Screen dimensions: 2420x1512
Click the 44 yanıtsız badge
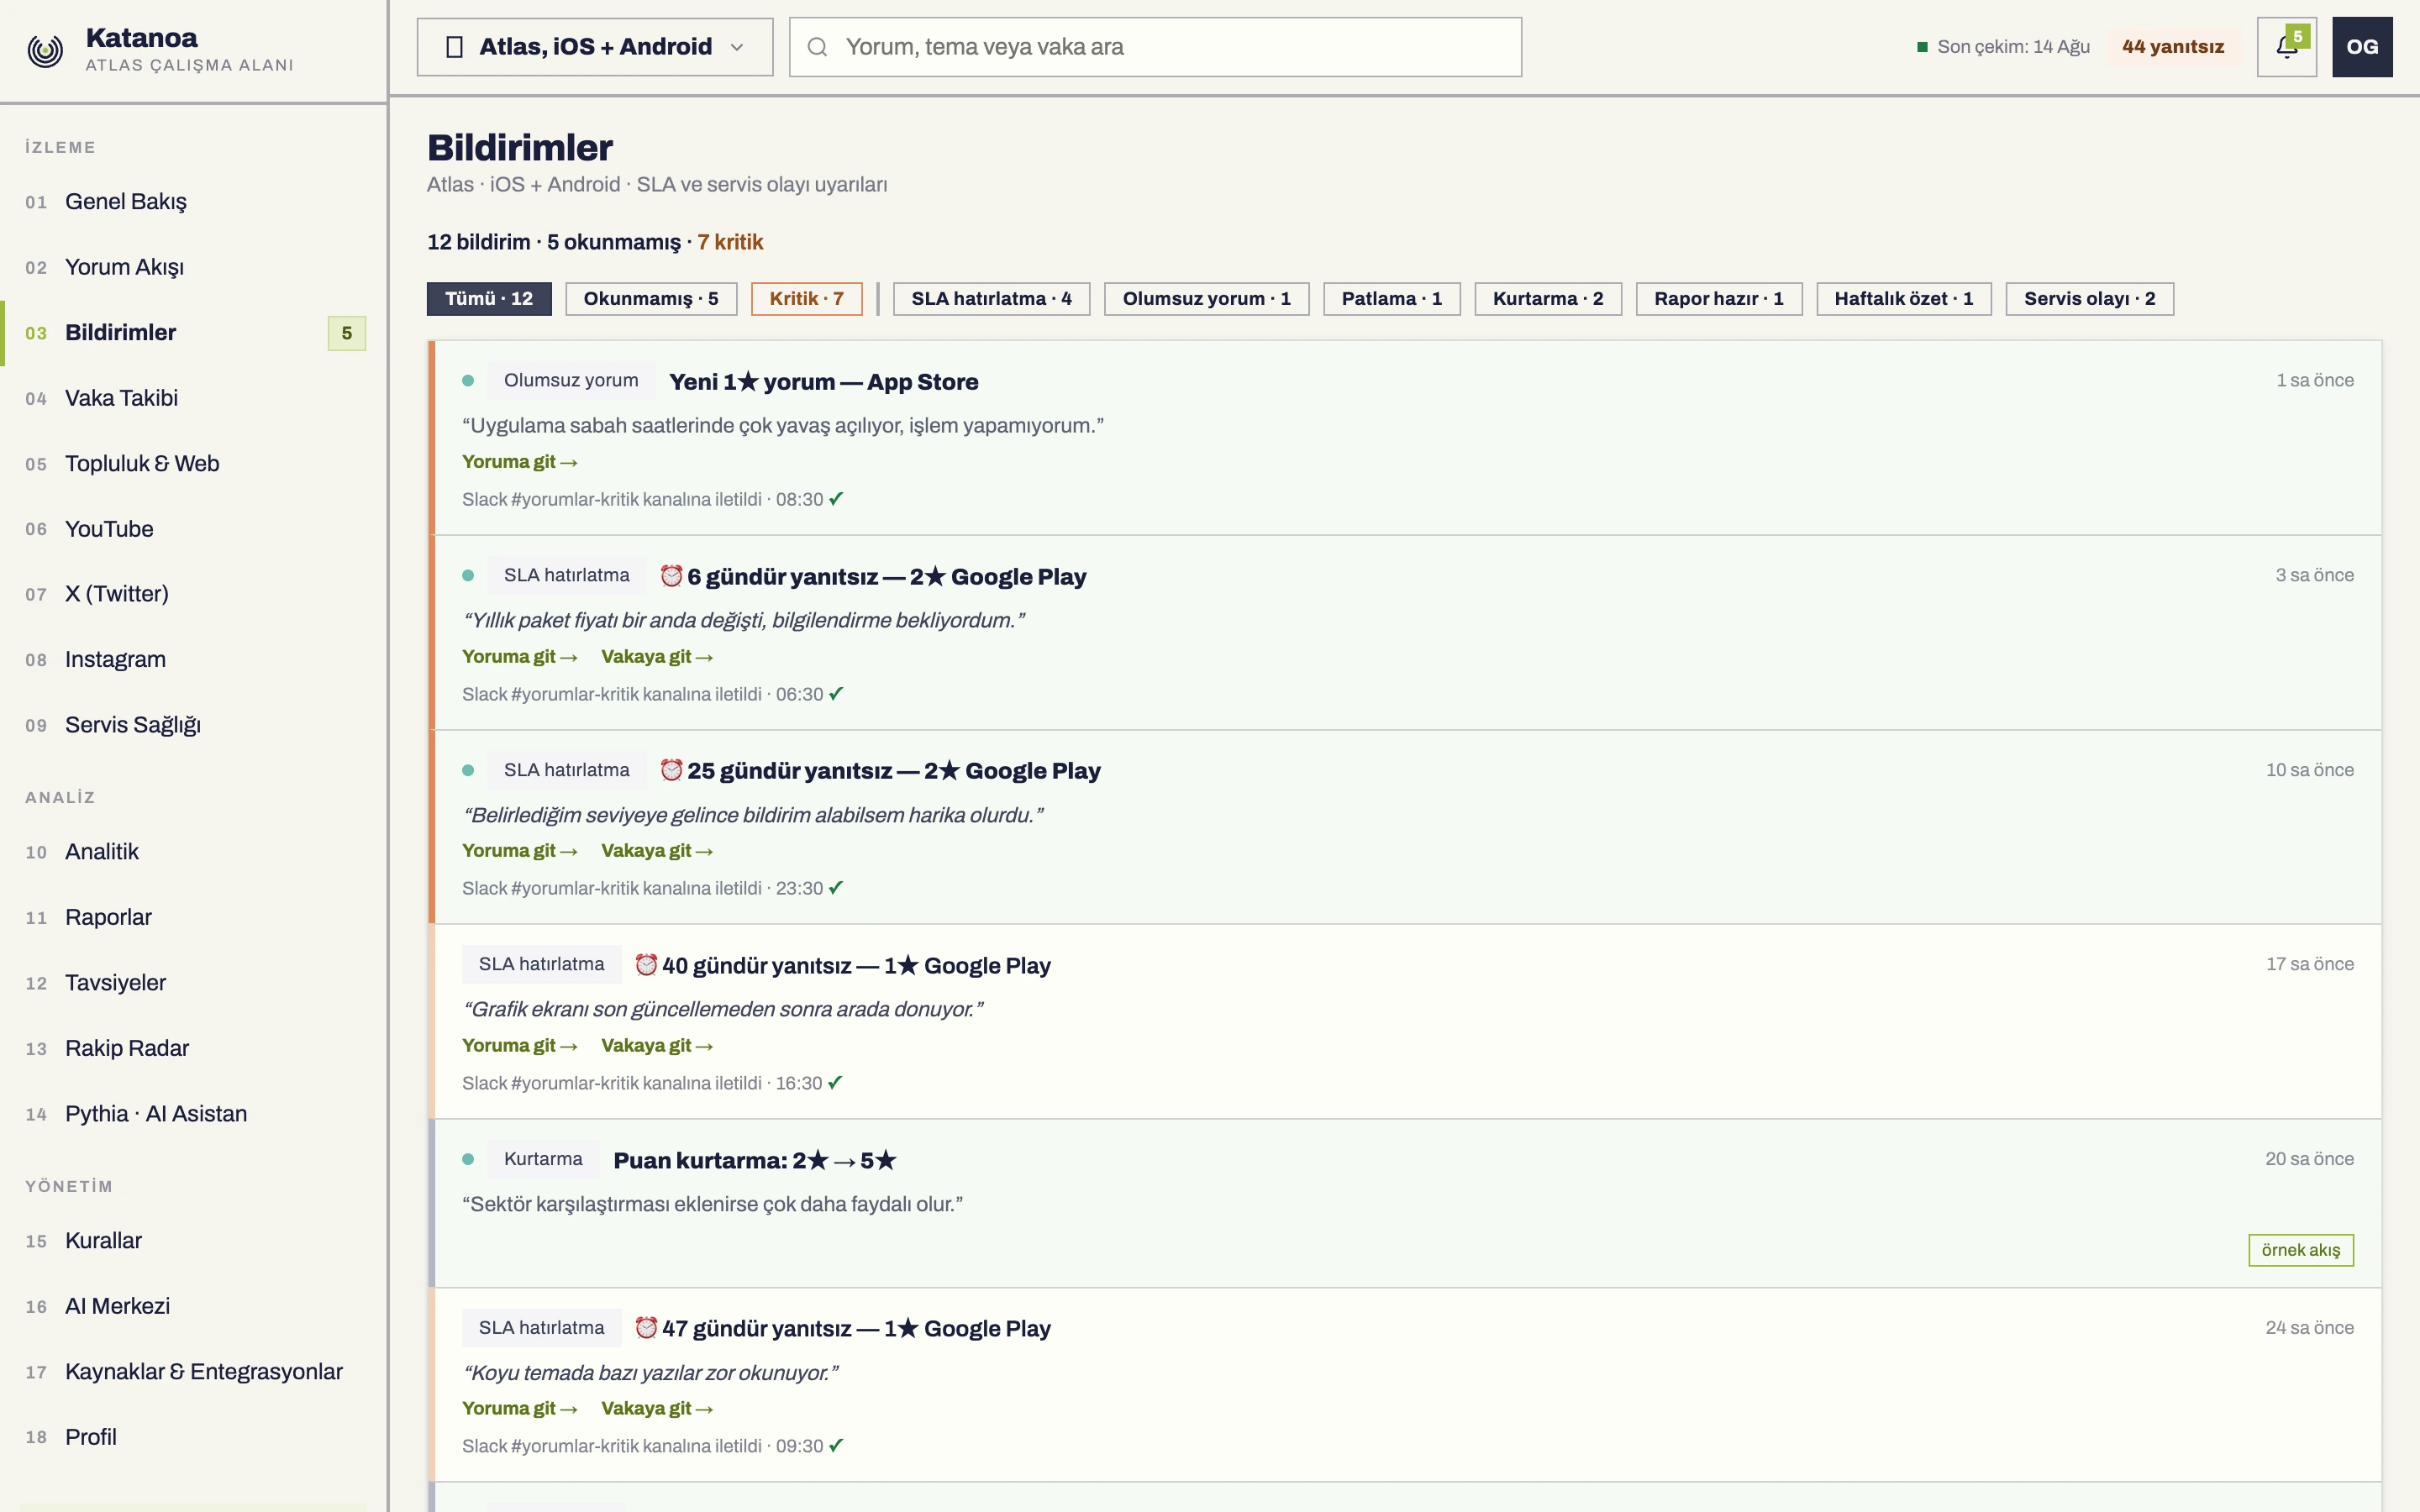pos(2173,47)
